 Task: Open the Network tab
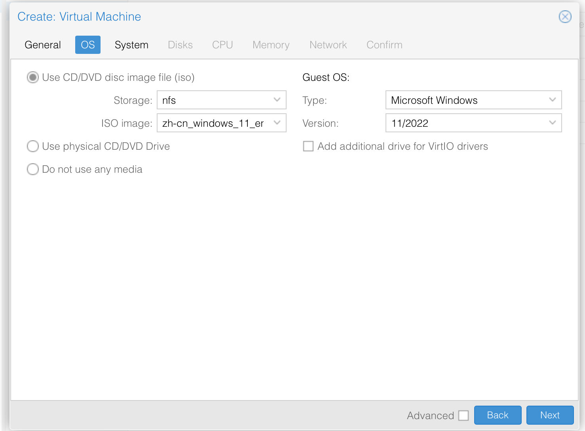click(x=328, y=45)
